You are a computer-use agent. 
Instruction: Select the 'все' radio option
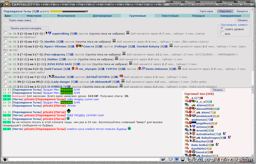tap(222, 33)
